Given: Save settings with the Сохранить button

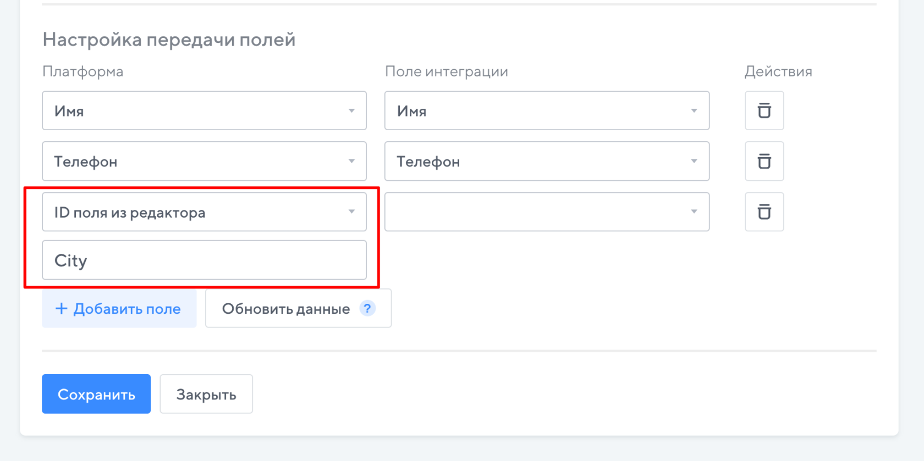Looking at the screenshot, I should pyautogui.click(x=96, y=394).
